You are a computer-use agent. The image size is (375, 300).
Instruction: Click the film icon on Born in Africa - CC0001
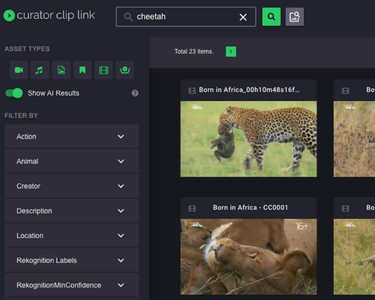(192, 208)
